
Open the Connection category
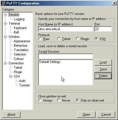16,63
